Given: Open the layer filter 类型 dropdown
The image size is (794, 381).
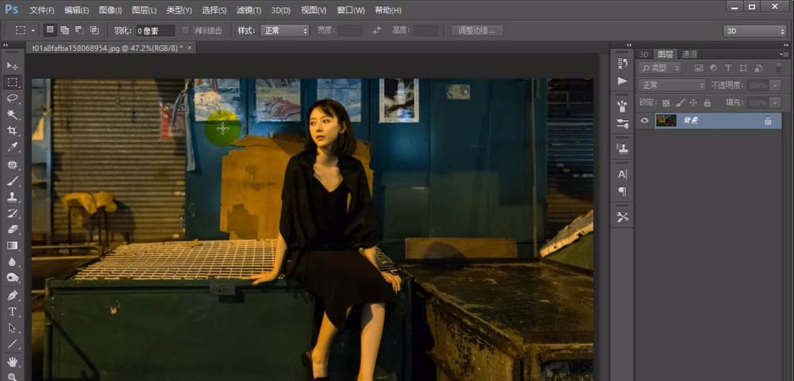Looking at the screenshot, I should 660,67.
